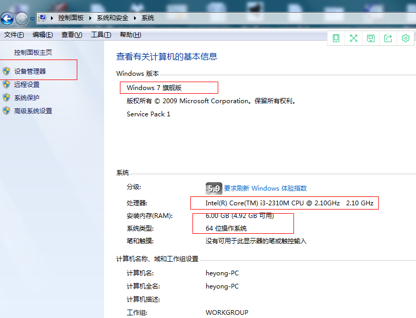
Task: Click the green fullscreen expand arrows icon
Action: coord(353,38)
